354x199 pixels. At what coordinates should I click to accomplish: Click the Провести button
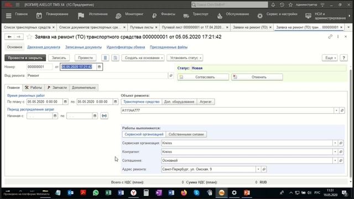click(x=85, y=57)
